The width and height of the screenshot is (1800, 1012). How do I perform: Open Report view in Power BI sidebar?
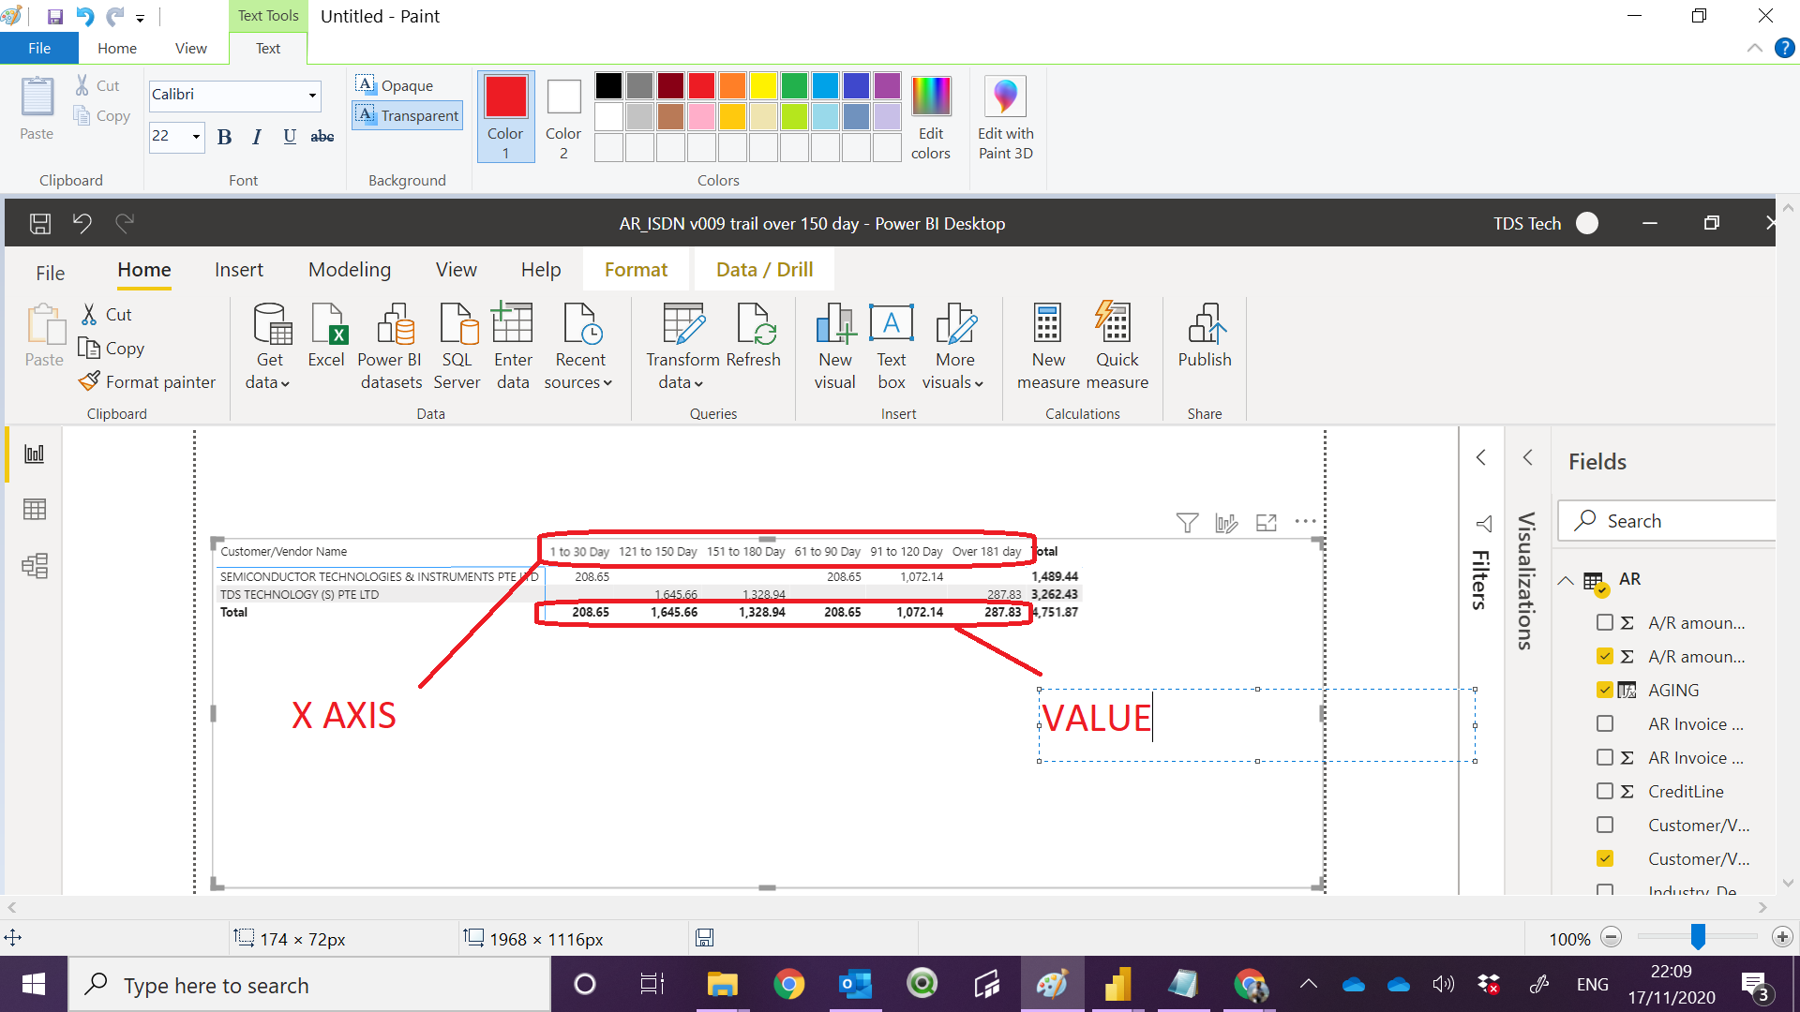pyautogui.click(x=35, y=454)
